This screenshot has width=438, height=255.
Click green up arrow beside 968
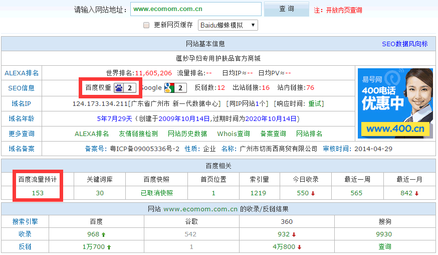coord(103,234)
